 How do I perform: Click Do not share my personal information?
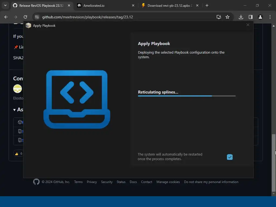point(211,182)
